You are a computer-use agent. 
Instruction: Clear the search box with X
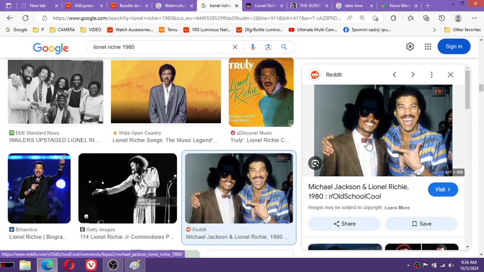point(235,47)
